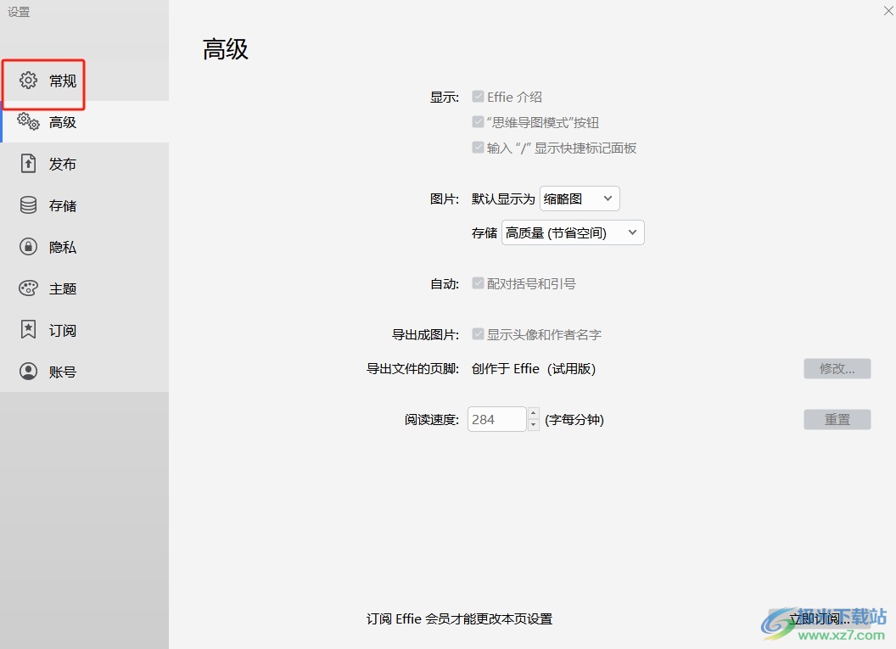Decrease reading speed with down arrow
The width and height of the screenshot is (896, 649).
click(533, 426)
